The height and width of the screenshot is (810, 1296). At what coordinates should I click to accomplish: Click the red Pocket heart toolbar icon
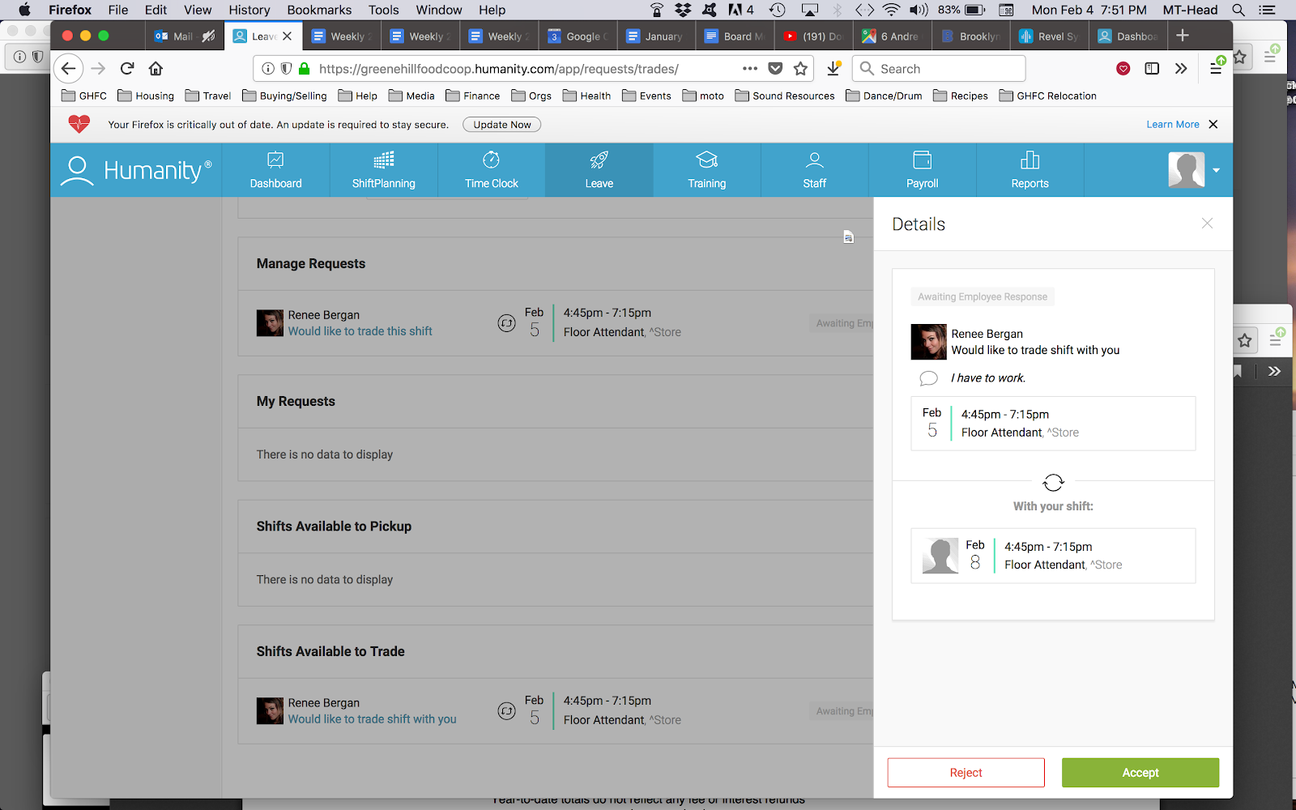click(x=1123, y=69)
